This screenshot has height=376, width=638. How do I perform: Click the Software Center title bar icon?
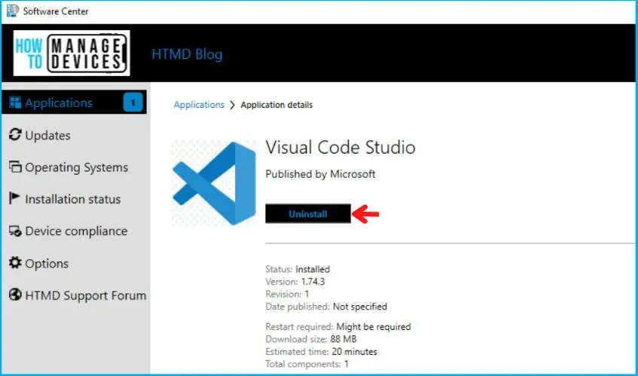pyautogui.click(x=13, y=11)
